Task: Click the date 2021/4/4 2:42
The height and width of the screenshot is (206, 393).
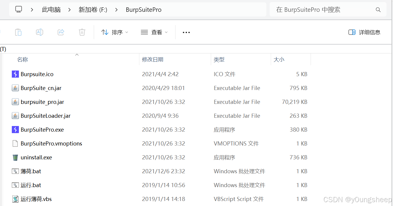Action: pos(160,74)
